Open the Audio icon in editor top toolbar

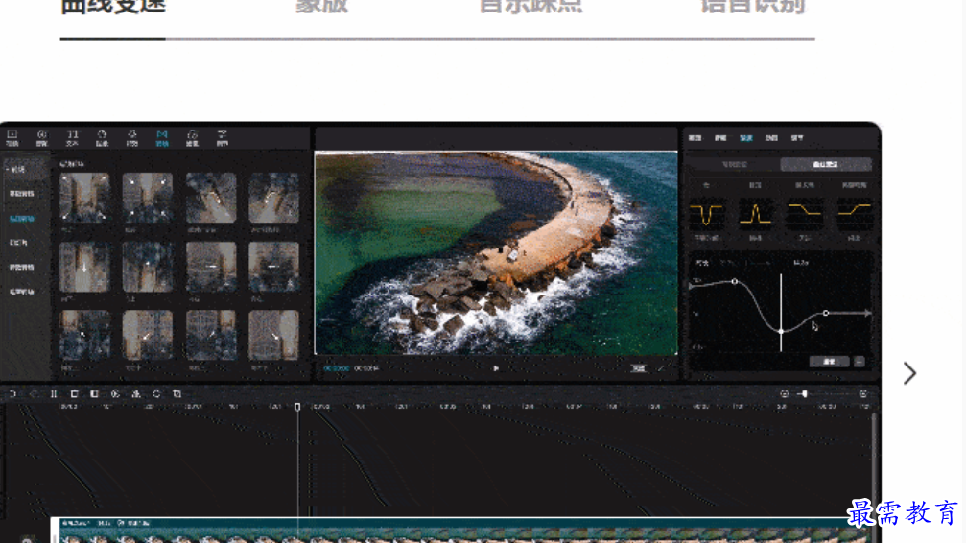(x=42, y=137)
